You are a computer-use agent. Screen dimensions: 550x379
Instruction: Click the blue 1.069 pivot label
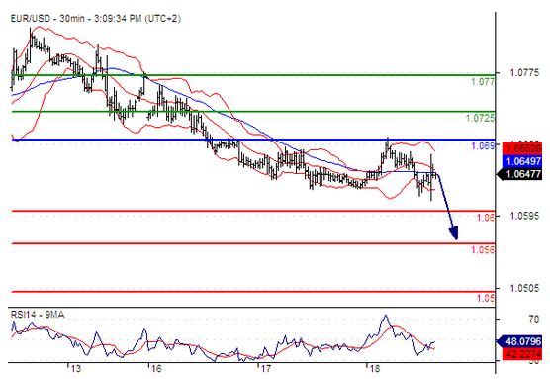483,146
